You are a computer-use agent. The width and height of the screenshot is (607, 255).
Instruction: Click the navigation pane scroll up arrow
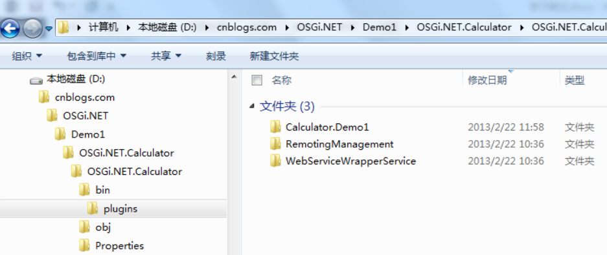[233, 77]
